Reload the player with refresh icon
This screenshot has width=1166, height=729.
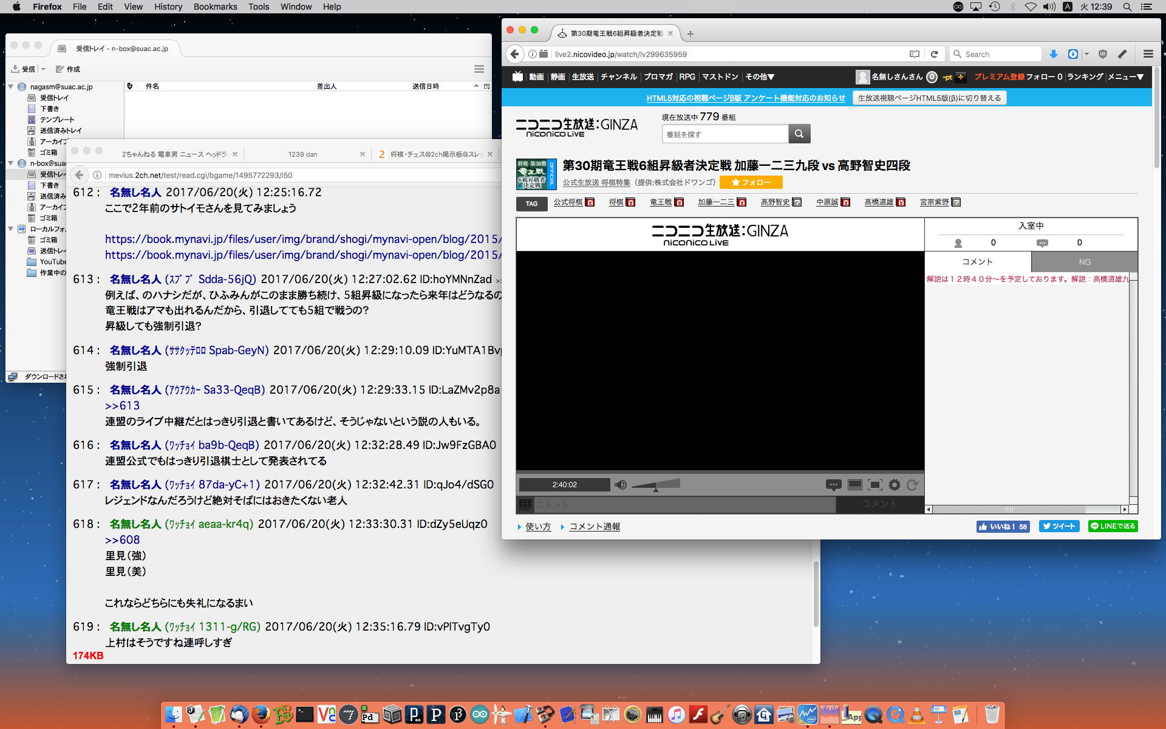point(912,485)
